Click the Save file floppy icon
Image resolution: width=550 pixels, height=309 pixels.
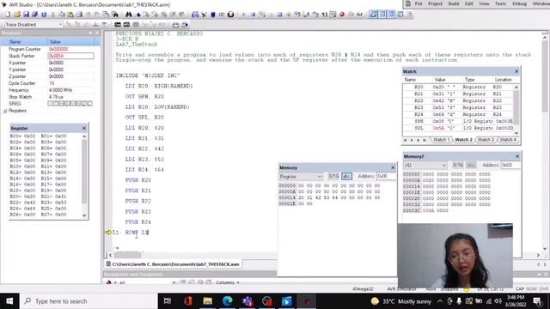point(26,15)
